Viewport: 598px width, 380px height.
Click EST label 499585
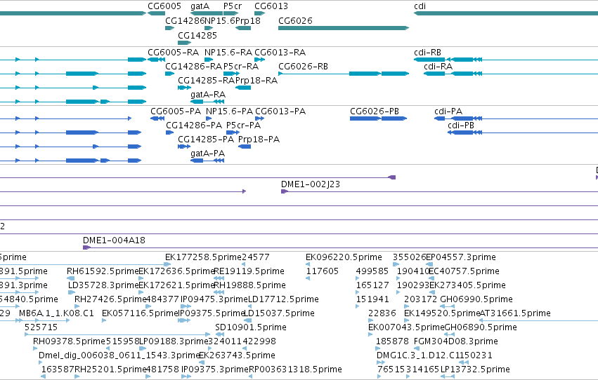(x=372, y=271)
